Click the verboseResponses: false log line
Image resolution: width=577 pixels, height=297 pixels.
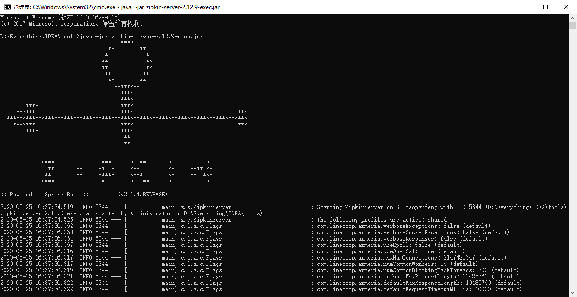point(244,238)
